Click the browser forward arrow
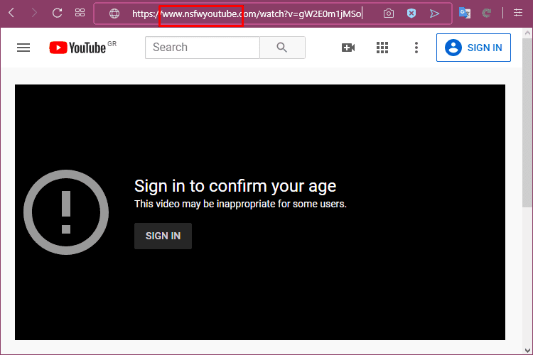The image size is (533, 355). 34,13
